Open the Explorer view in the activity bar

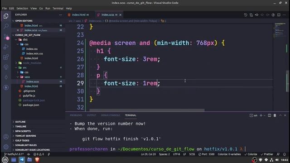click(6, 16)
